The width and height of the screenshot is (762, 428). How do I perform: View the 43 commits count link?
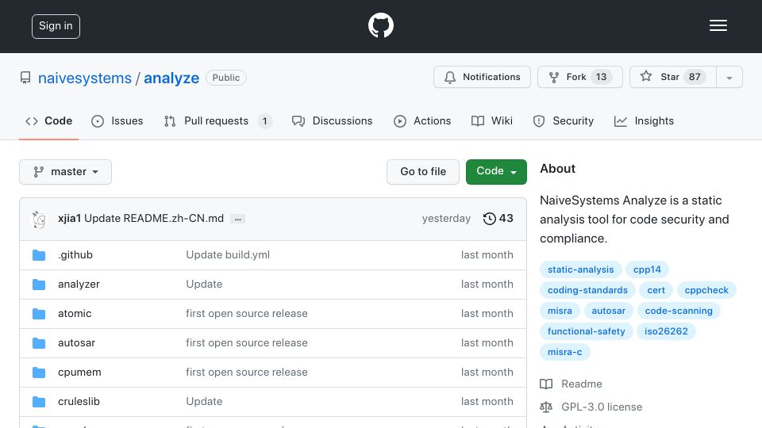point(498,219)
